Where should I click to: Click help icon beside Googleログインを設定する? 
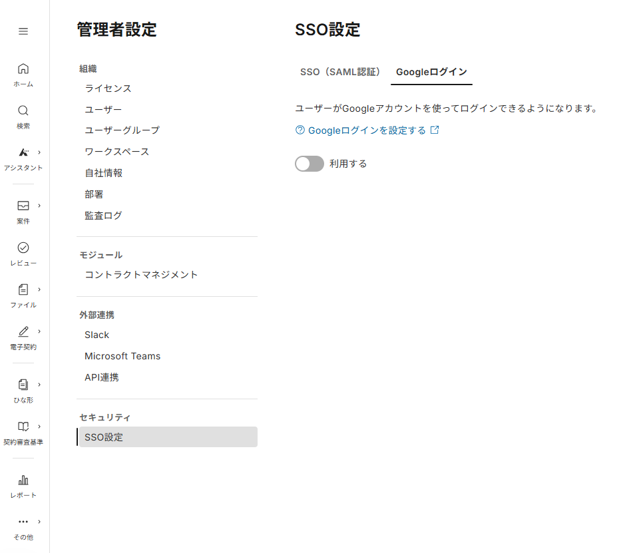[x=300, y=130]
